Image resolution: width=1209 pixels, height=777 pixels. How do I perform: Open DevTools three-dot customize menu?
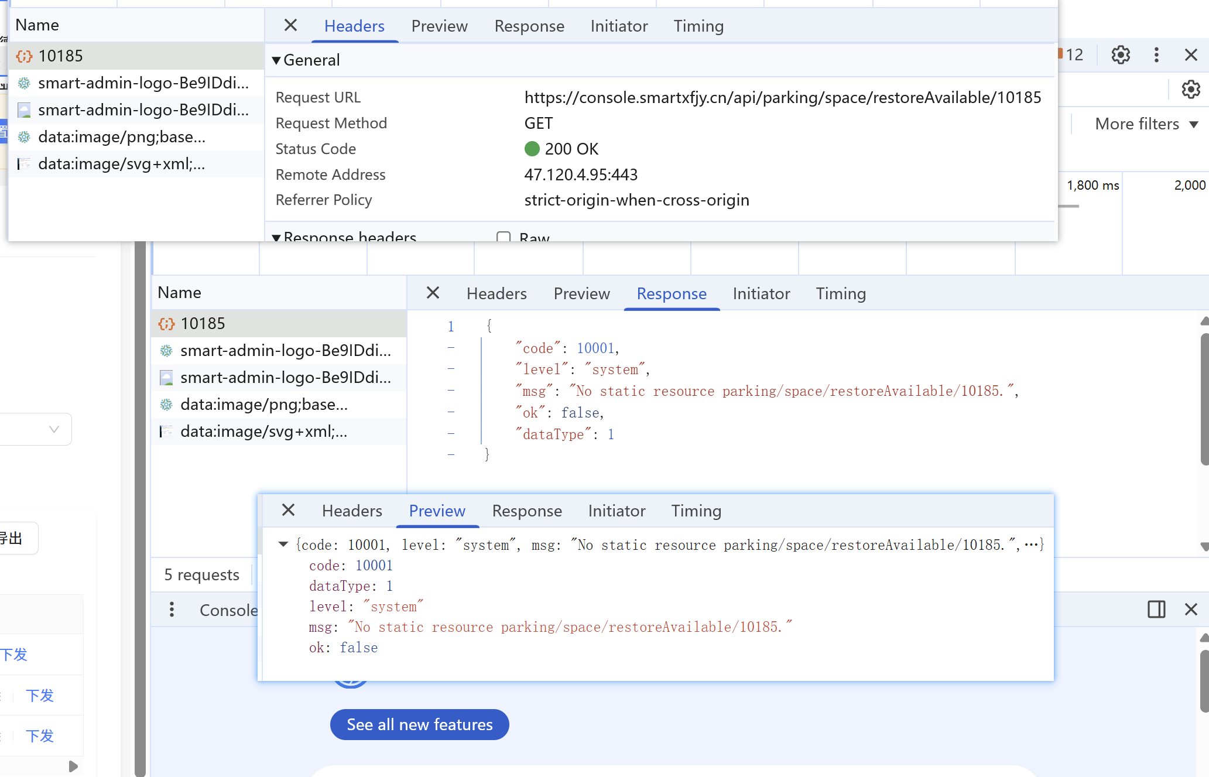(1156, 55)
